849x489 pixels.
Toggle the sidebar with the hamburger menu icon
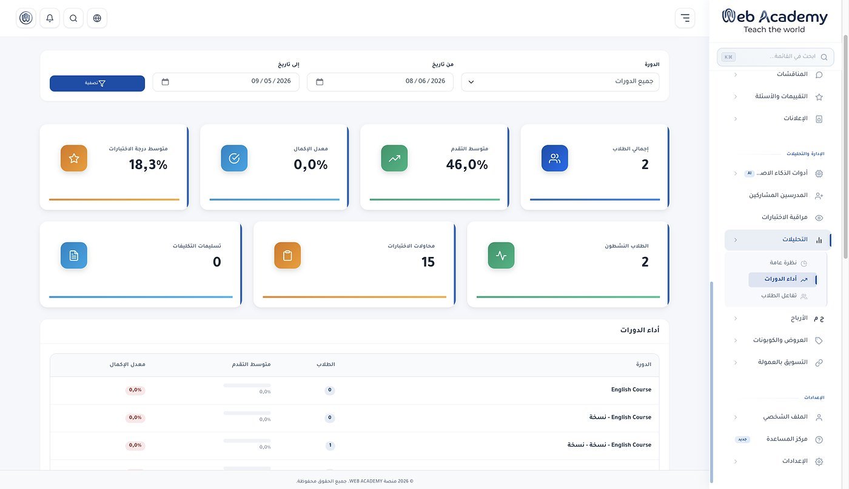[x=685, y=18]
